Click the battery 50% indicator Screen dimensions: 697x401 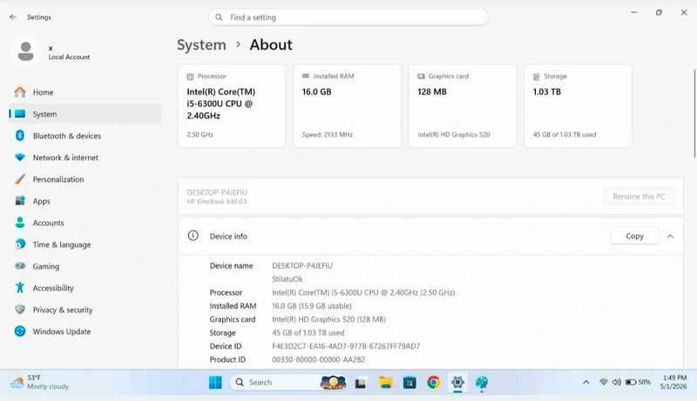tap(638, 382)
